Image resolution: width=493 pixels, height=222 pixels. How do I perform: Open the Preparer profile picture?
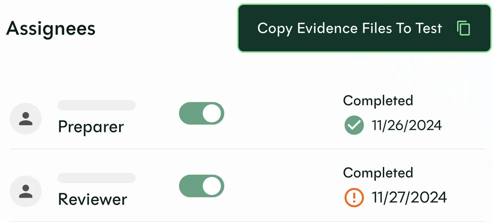point(26,118)
